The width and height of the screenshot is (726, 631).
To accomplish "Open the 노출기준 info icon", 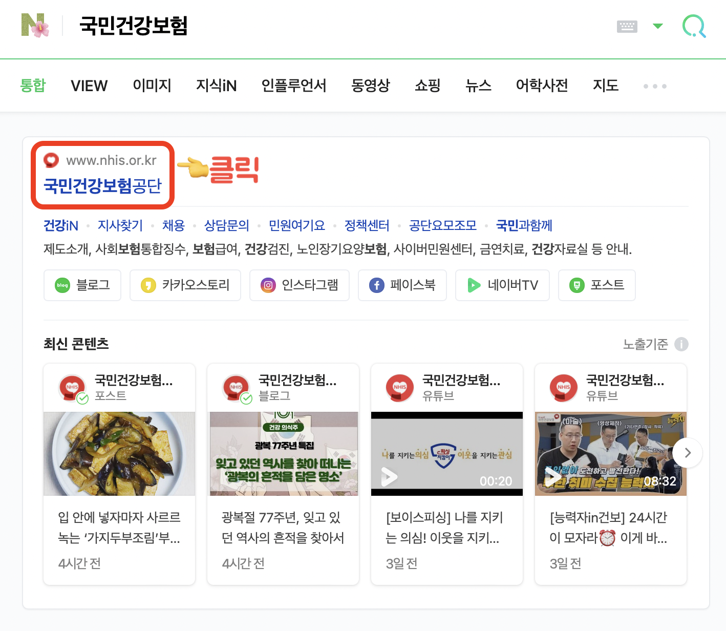I will point(681,344).
